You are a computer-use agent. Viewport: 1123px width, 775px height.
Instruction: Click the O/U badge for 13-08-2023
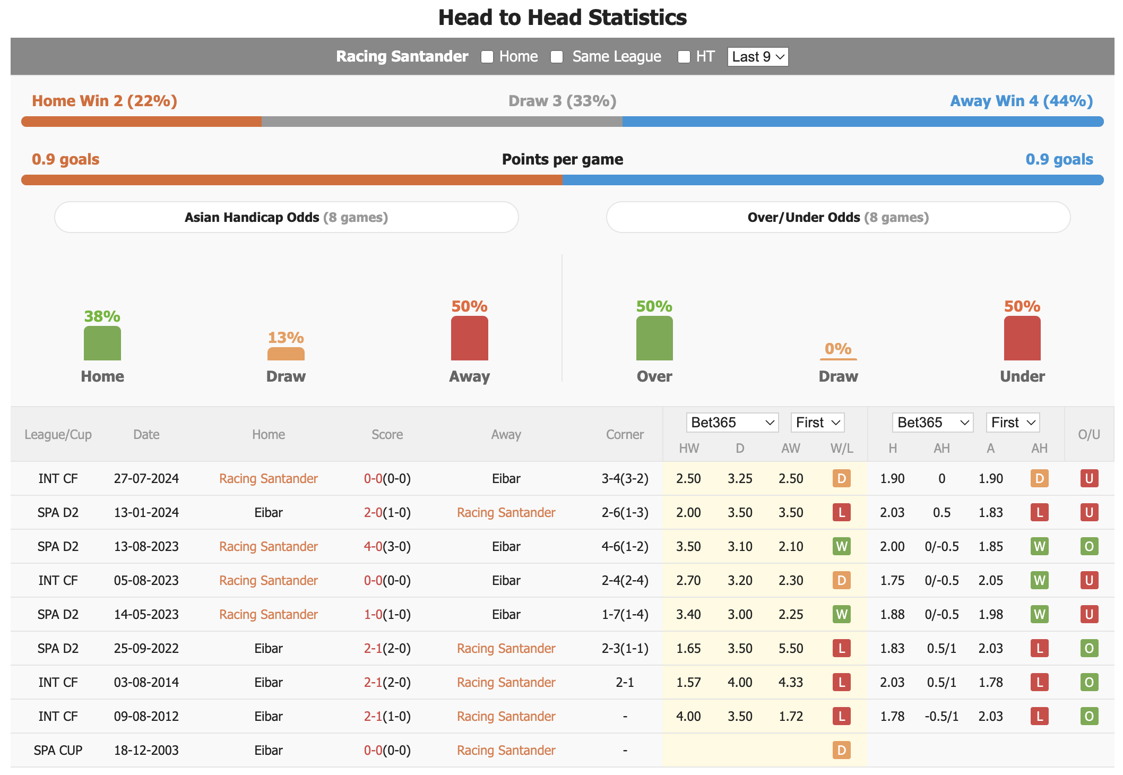tap(1089, 546)
